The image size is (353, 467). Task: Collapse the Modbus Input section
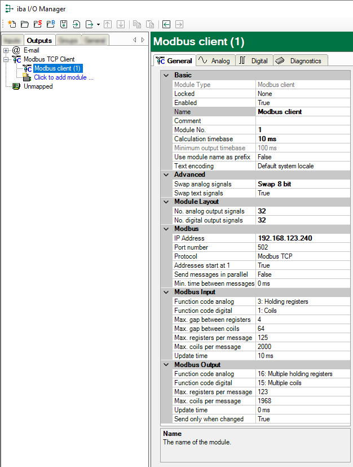(x=166, y=292)
